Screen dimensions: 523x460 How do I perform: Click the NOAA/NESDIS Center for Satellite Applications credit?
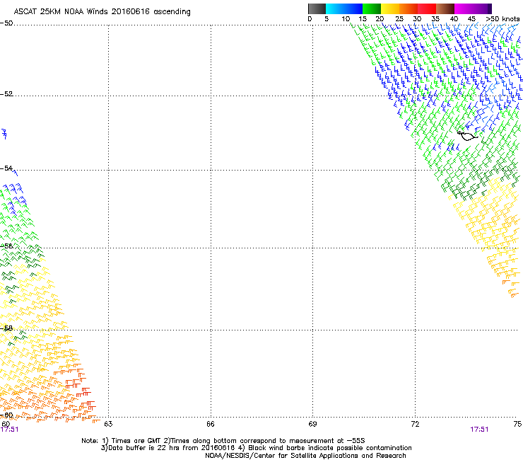[305, 456]
